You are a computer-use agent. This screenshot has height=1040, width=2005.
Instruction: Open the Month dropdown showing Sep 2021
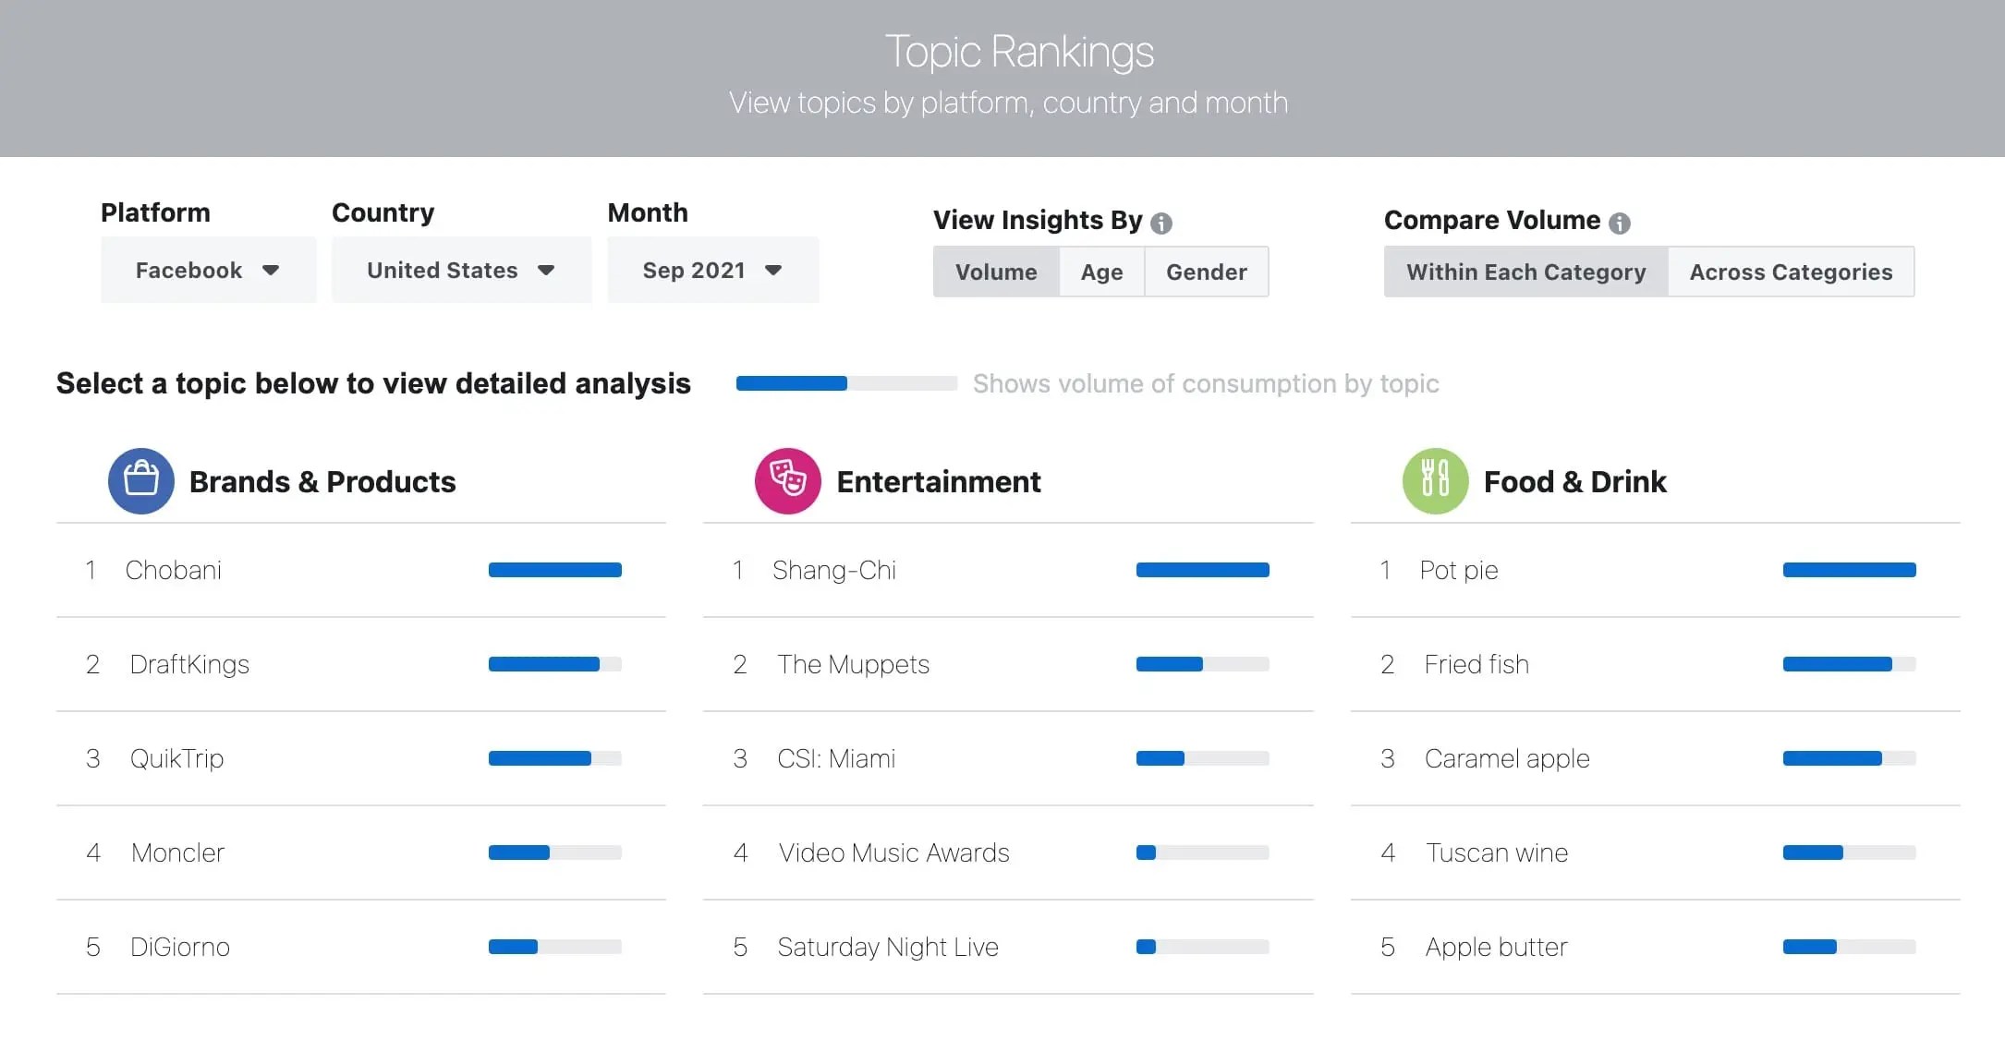pos(712,270)
